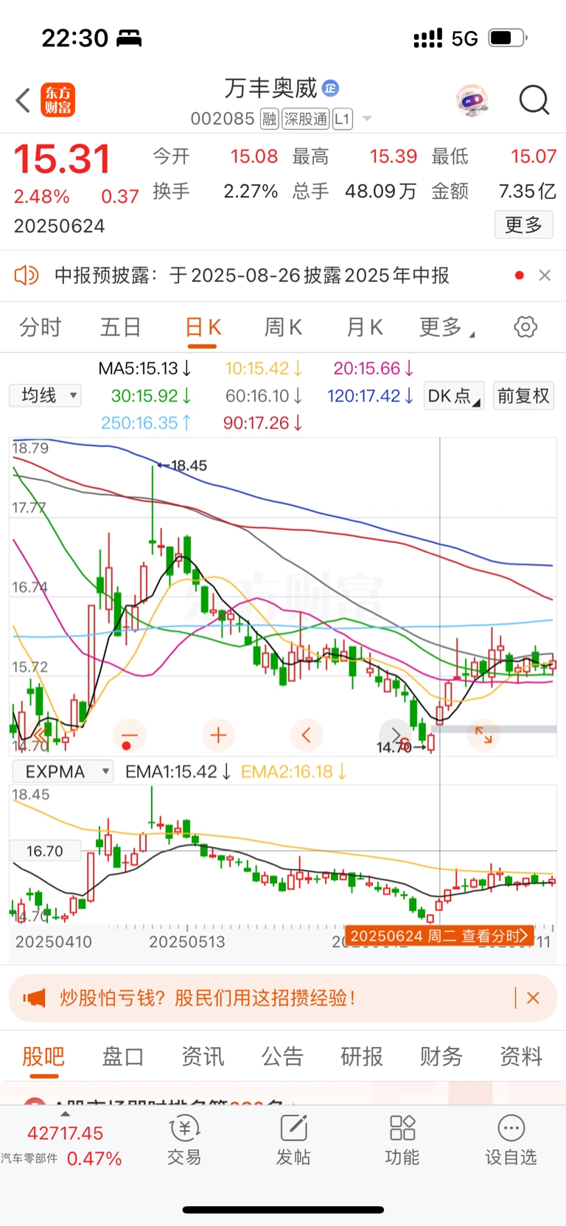Switch to the 月K chart tab
The image size is (566, 1226).
tap(365, 327)
